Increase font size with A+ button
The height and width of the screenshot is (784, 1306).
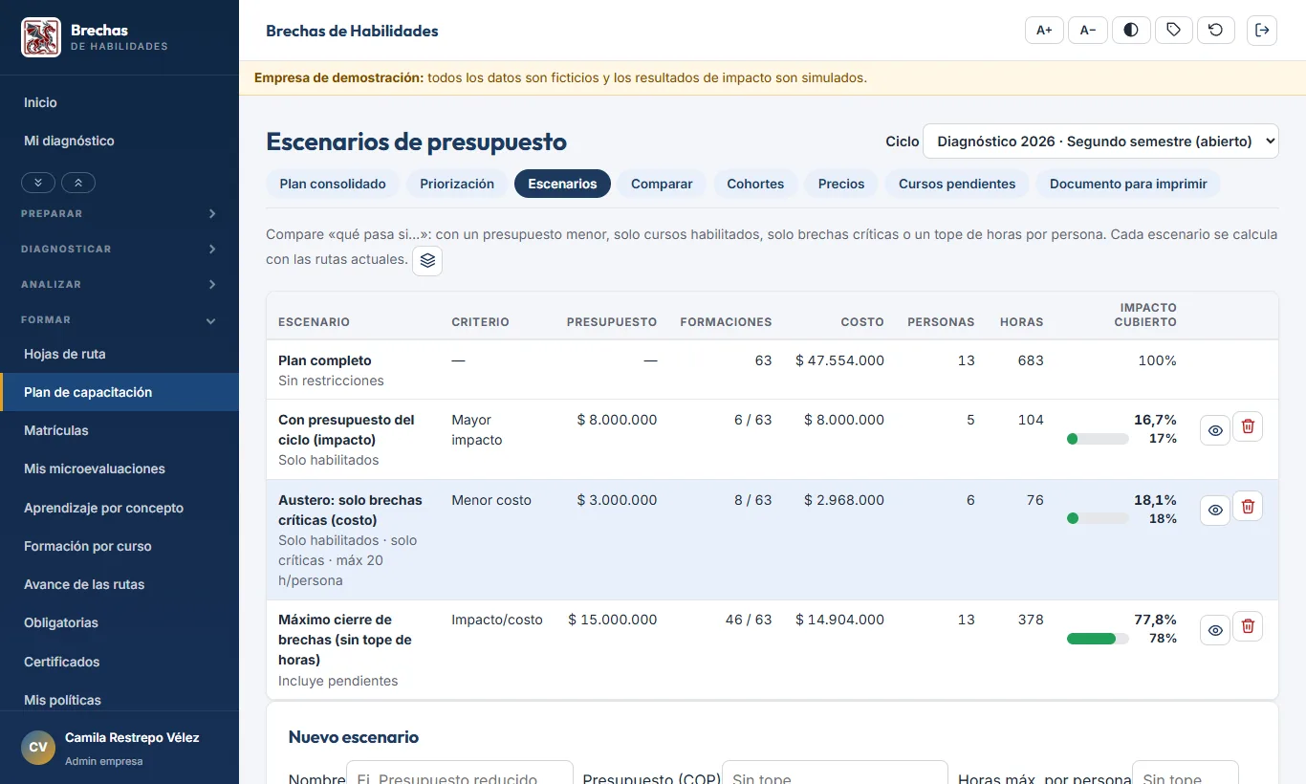[1044, 30]
